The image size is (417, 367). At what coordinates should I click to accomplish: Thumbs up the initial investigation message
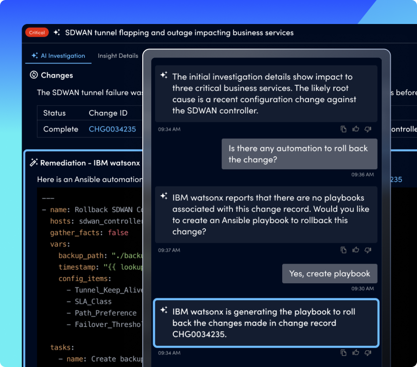[x=355, y=129]
